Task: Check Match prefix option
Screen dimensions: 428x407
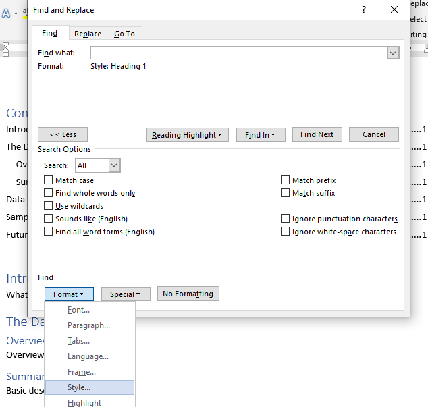Action: pos(286,180)
